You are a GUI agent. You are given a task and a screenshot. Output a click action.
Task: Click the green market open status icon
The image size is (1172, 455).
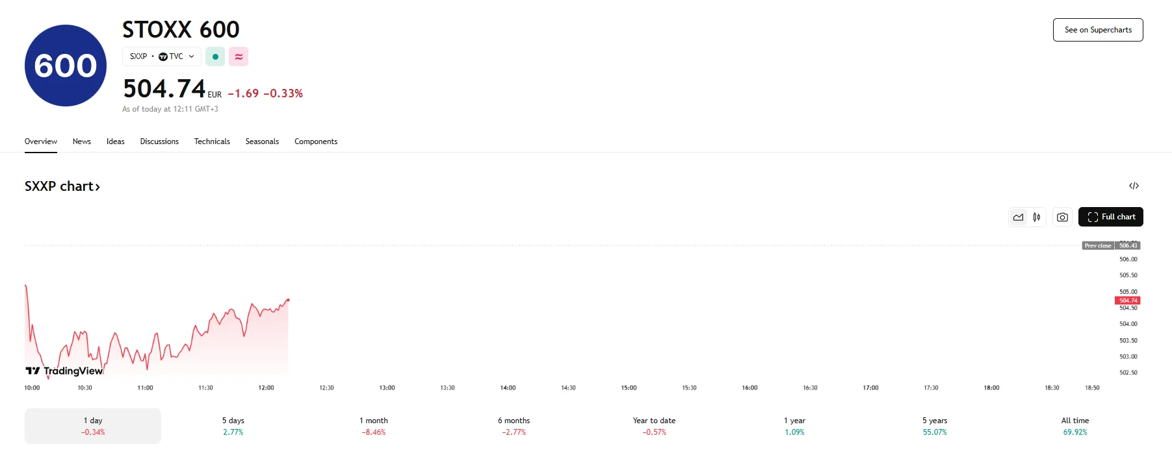pos(215,56)
